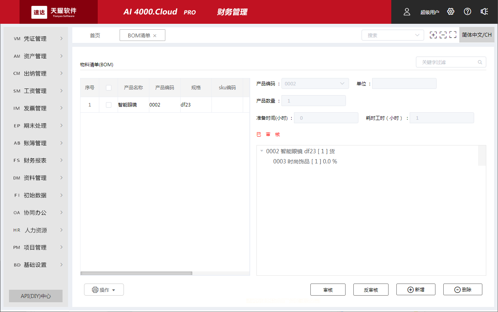498x312 pixels.
Task: Click the 简体中文/CH language switcher
Action: [477, 35]
